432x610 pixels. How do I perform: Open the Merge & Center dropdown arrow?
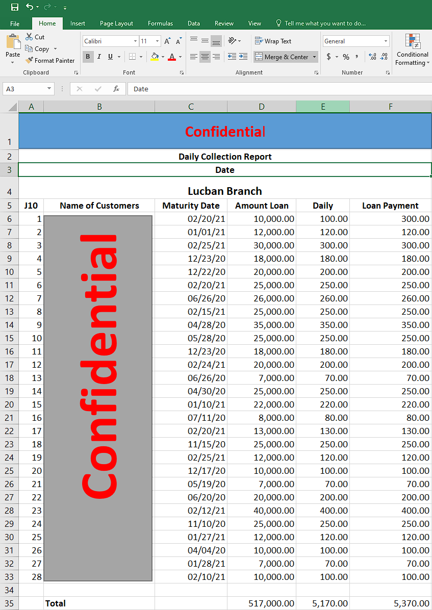click(x=314, y=57)
